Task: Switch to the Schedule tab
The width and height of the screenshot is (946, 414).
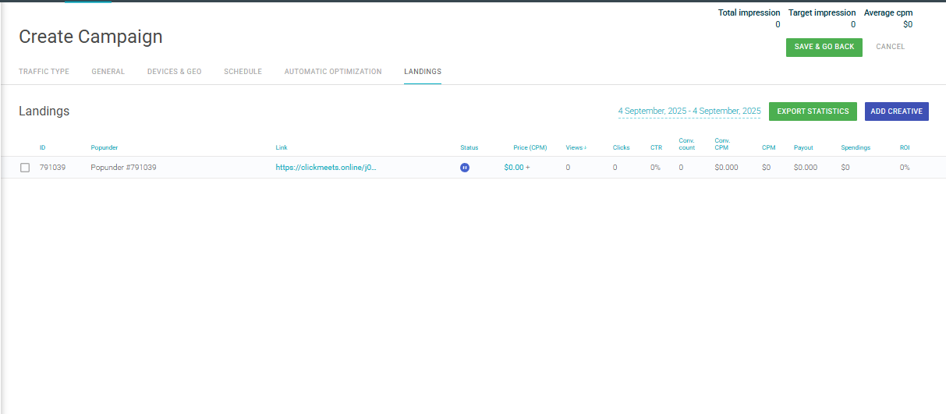Action: tap(243, 72)
